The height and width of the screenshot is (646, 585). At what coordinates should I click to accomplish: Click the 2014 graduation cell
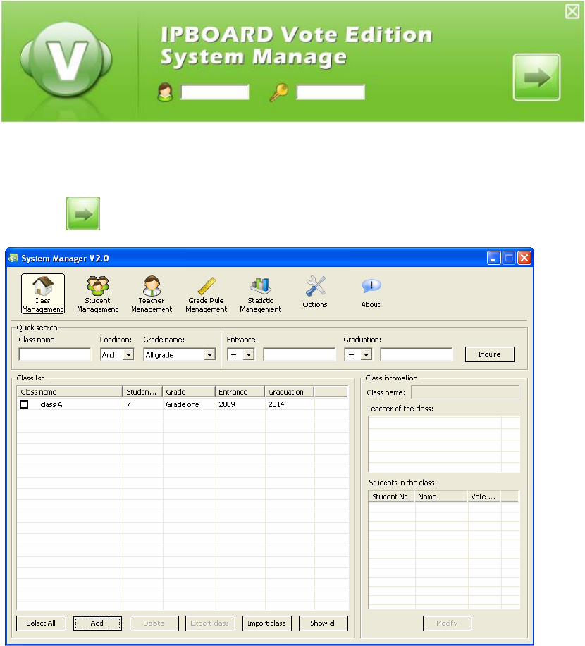[x=276, y=404]
